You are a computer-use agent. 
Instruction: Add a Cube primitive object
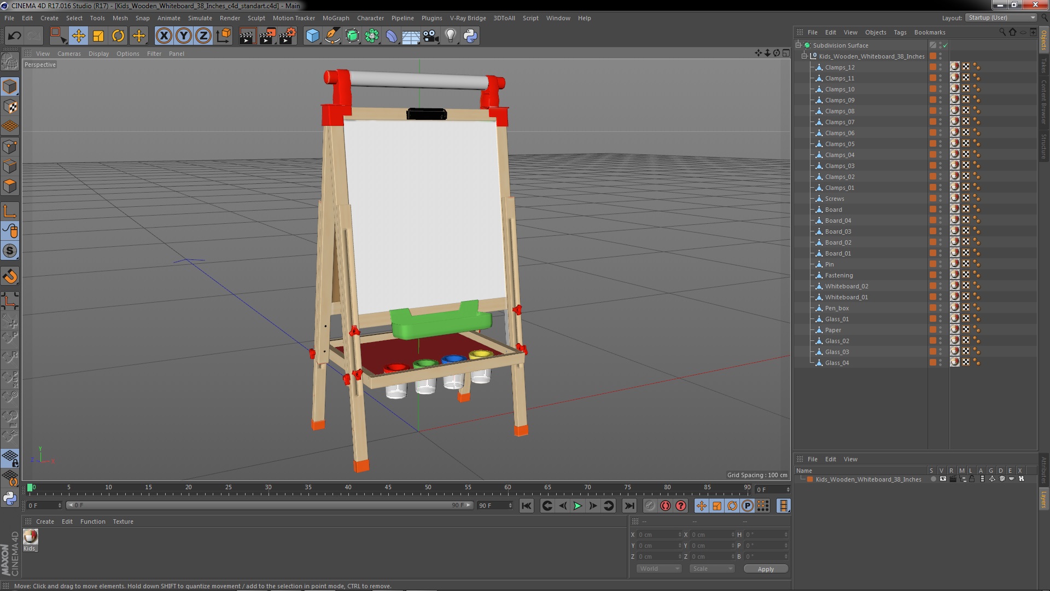point(312,36)
